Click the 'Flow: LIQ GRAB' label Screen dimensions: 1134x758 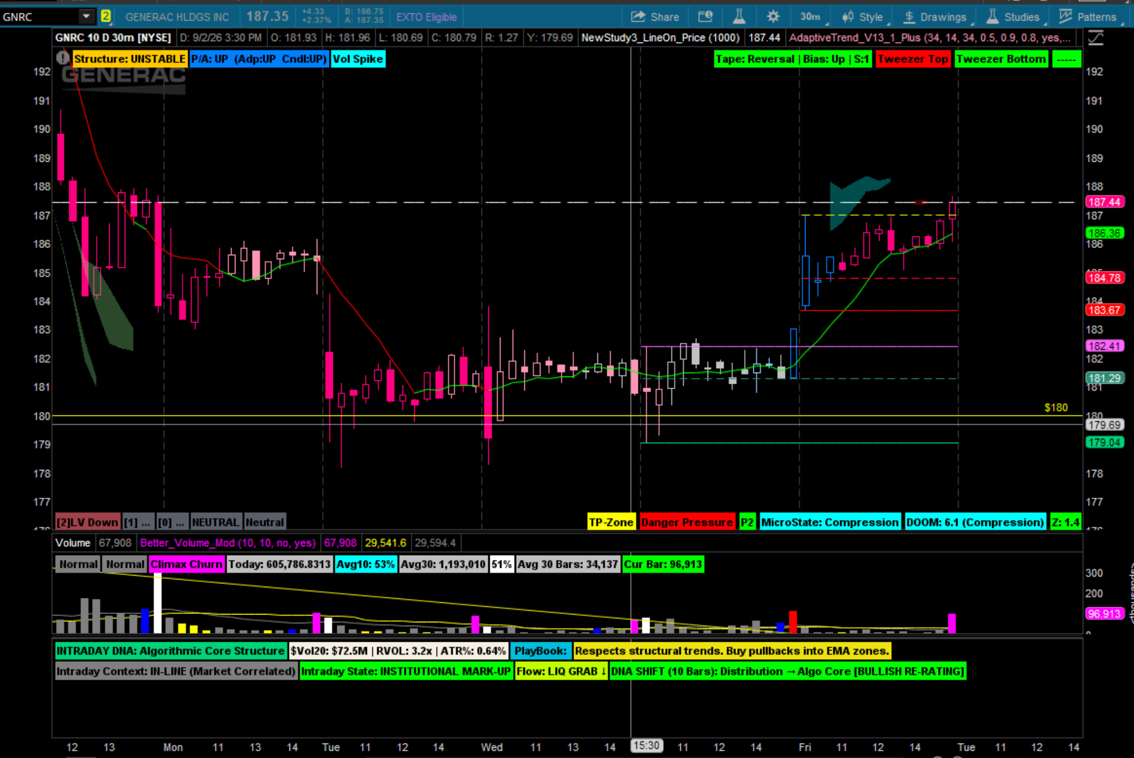561,671
